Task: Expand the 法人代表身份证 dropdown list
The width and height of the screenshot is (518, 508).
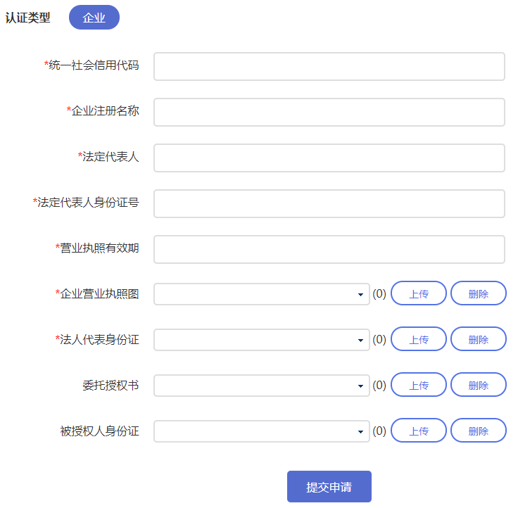Action: (261, 340)
